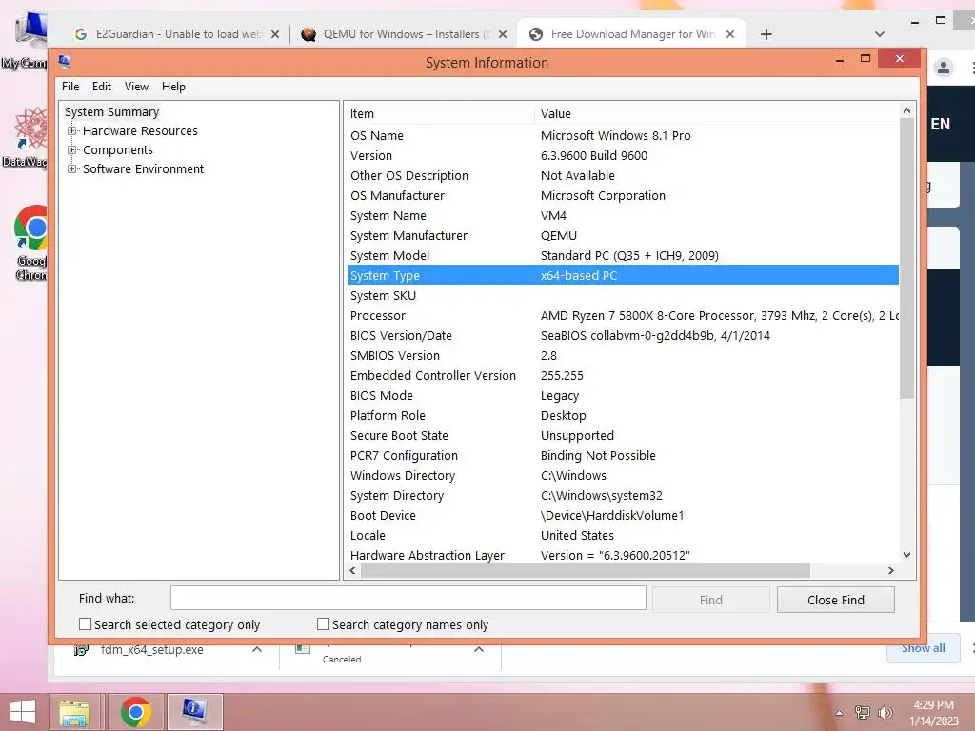This screenshot has height=731, width=975.
Task: Click the Item column header
Action: click(x=440, y=114)
